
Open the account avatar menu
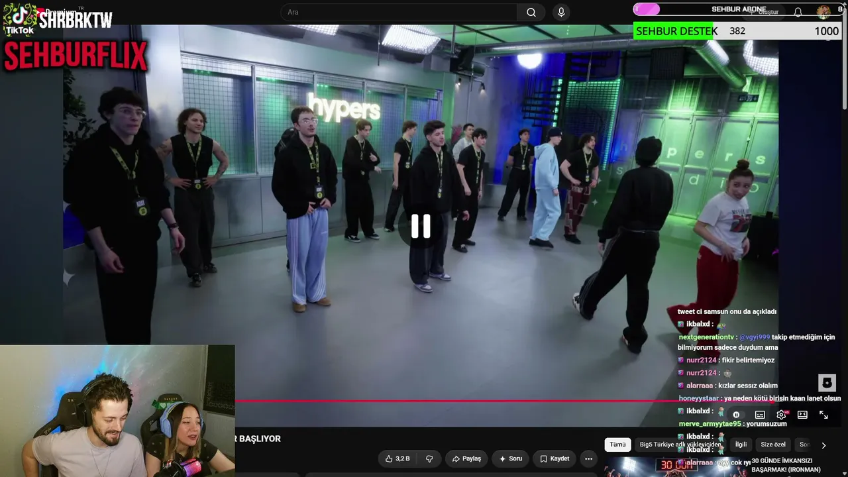823,12
